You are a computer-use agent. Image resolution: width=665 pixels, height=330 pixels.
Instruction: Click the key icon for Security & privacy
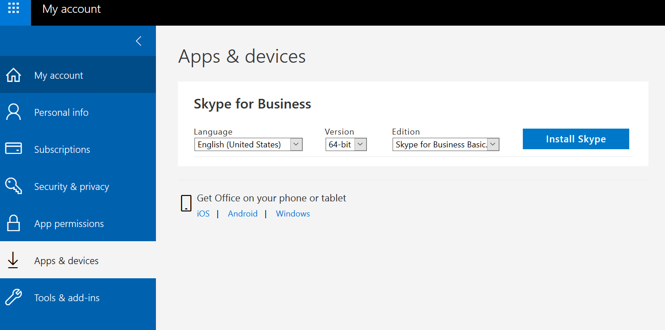[x=13, y=186]
